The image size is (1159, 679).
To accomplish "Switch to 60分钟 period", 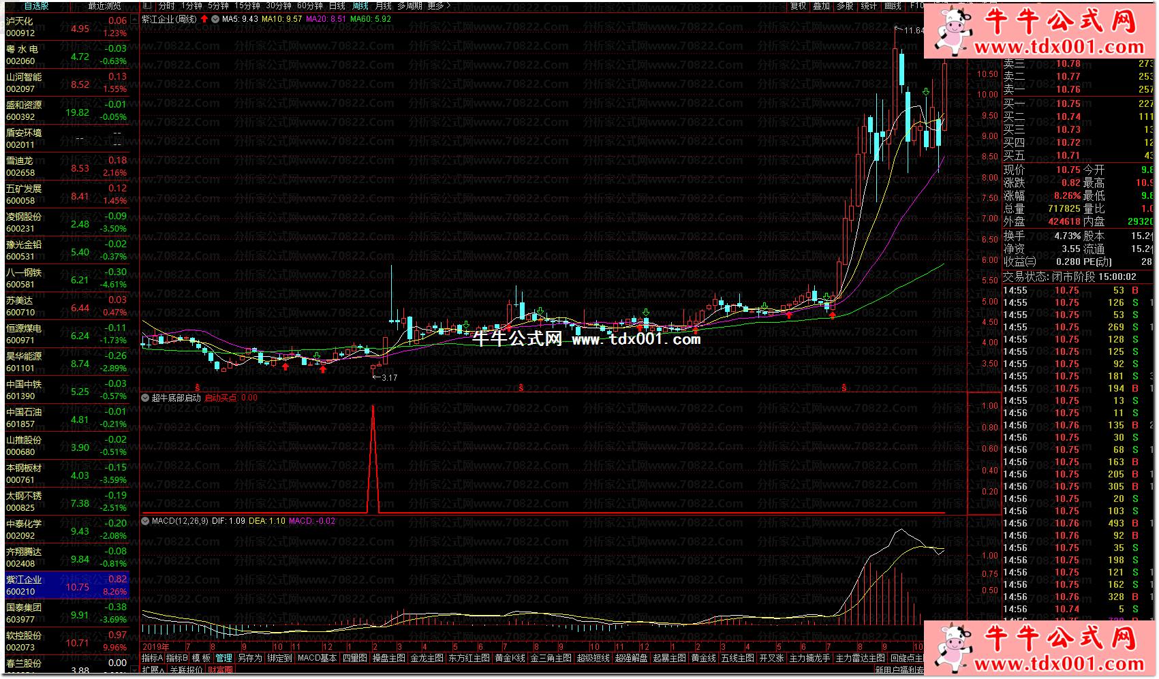I will pyautogui.click(x=310, y=6).
